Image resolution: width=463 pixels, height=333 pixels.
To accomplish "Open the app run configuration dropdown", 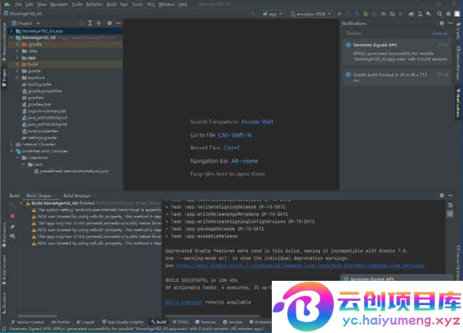I will tap(273, 13).
